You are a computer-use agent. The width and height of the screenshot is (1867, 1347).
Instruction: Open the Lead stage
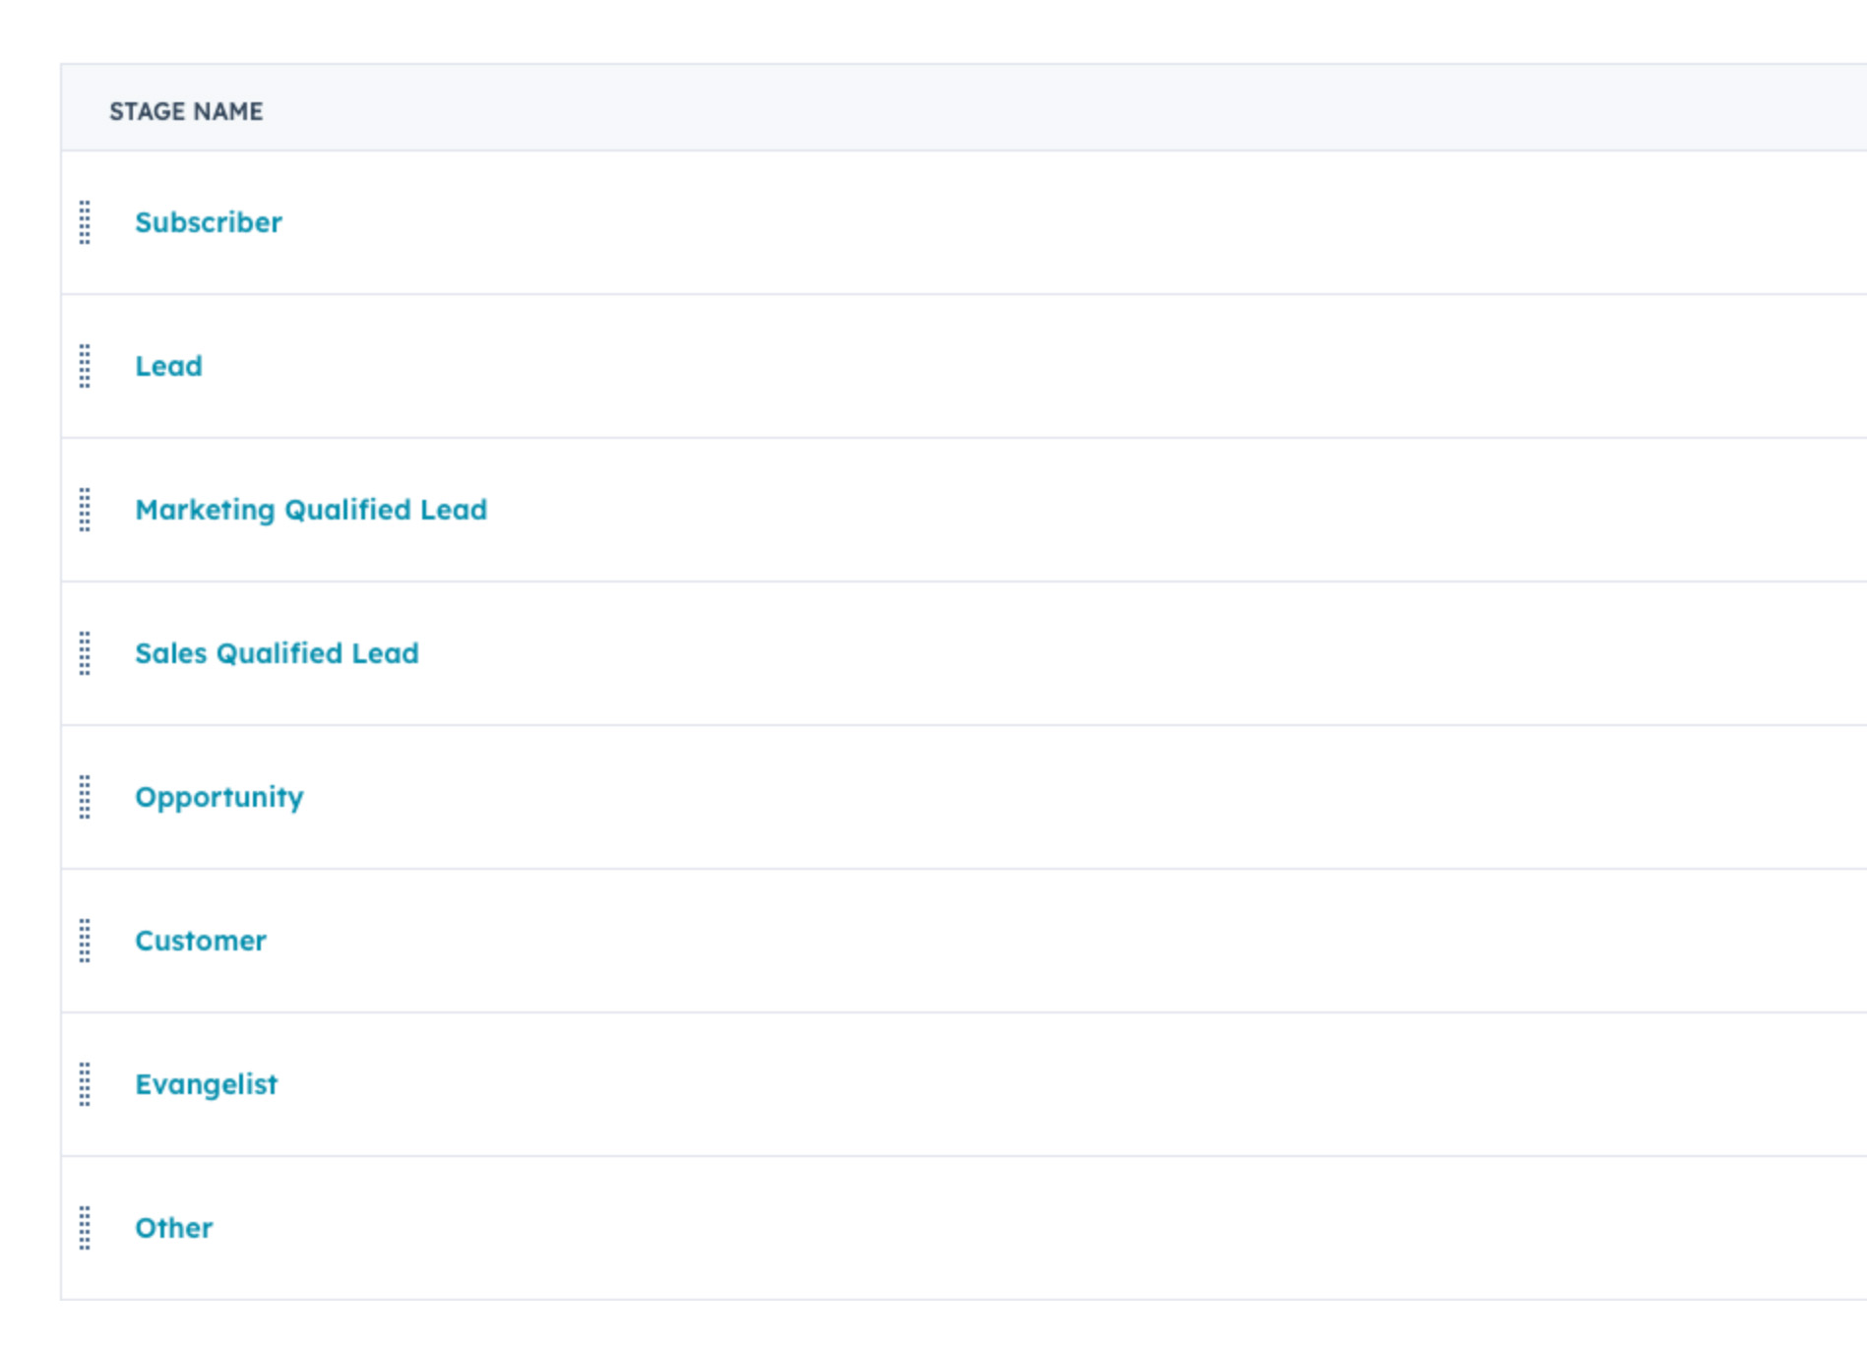[169, 366]
